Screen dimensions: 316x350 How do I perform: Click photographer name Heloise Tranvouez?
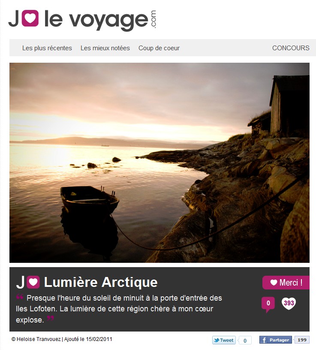pyautogui.click(x=39, y=339)
